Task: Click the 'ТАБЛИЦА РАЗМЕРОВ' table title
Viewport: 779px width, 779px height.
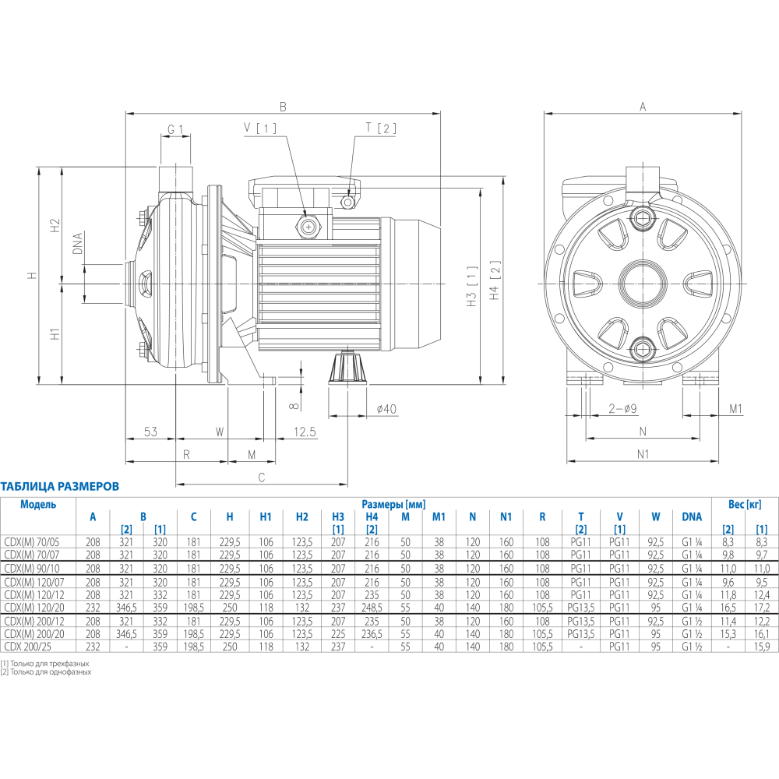Action: 61,486
